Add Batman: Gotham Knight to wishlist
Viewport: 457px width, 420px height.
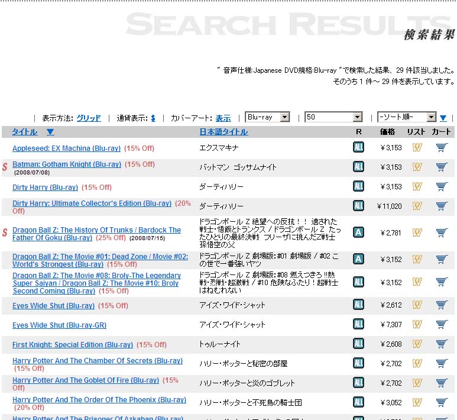pyautogui.click(x=417, y=167)
